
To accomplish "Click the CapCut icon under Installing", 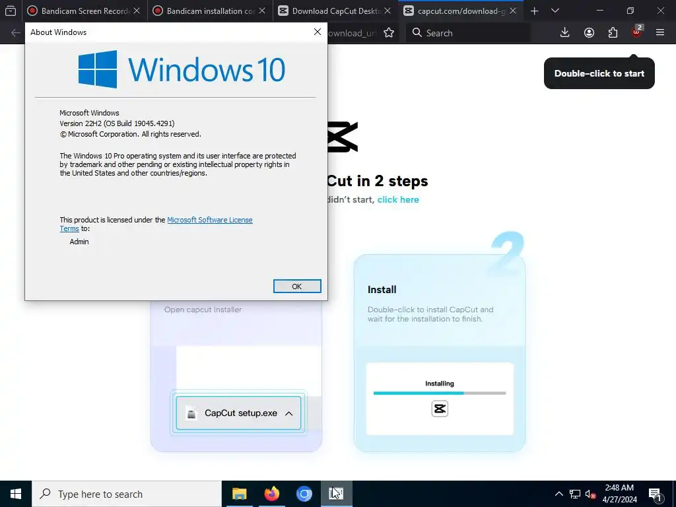I will point(440,409).
